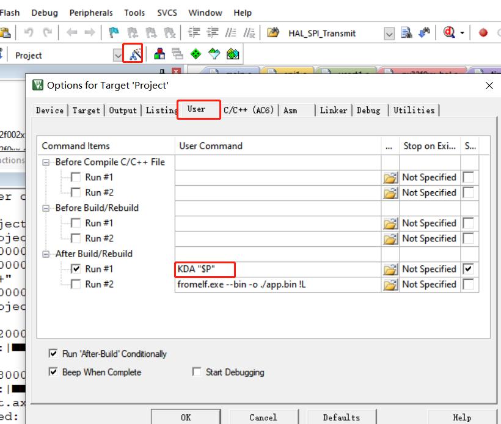Open the green Manage Run-Time Environment icon
501x424 pixels.
pyautogui.click(x=196, y=54)
